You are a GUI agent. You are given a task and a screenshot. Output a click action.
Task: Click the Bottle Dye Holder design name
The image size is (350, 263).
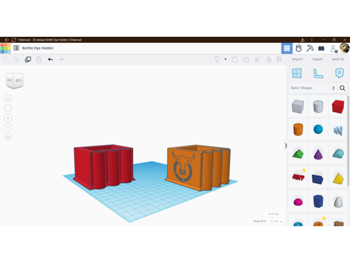point(38,48)
